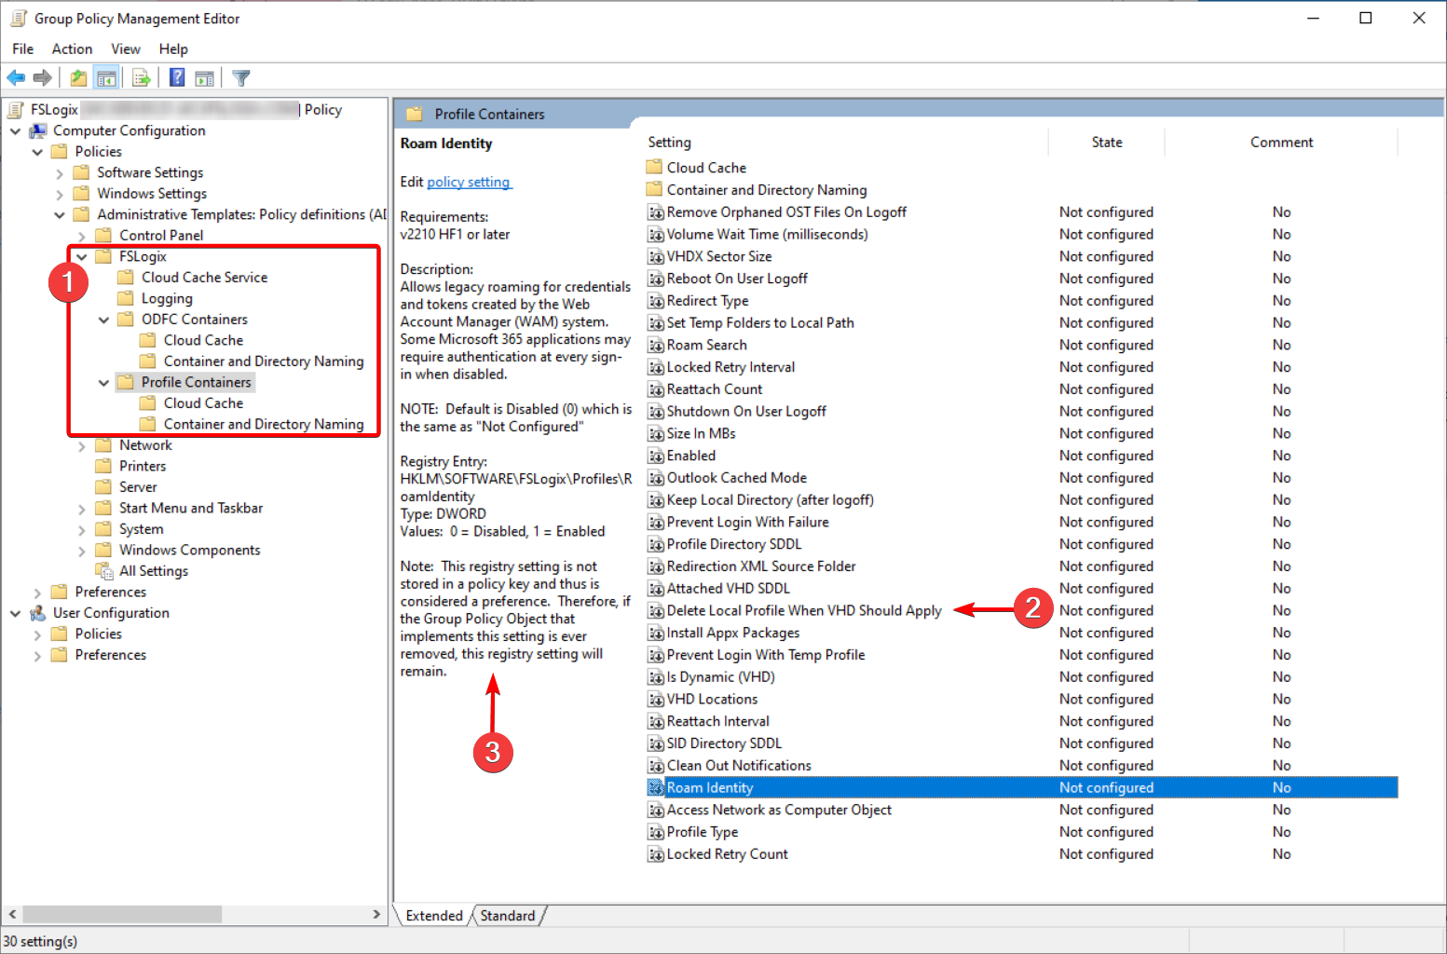Screen dimensions: 1447x954
Task: Click the Cloud Cache folder icon in settings list
Action: (x=654, y=168)
